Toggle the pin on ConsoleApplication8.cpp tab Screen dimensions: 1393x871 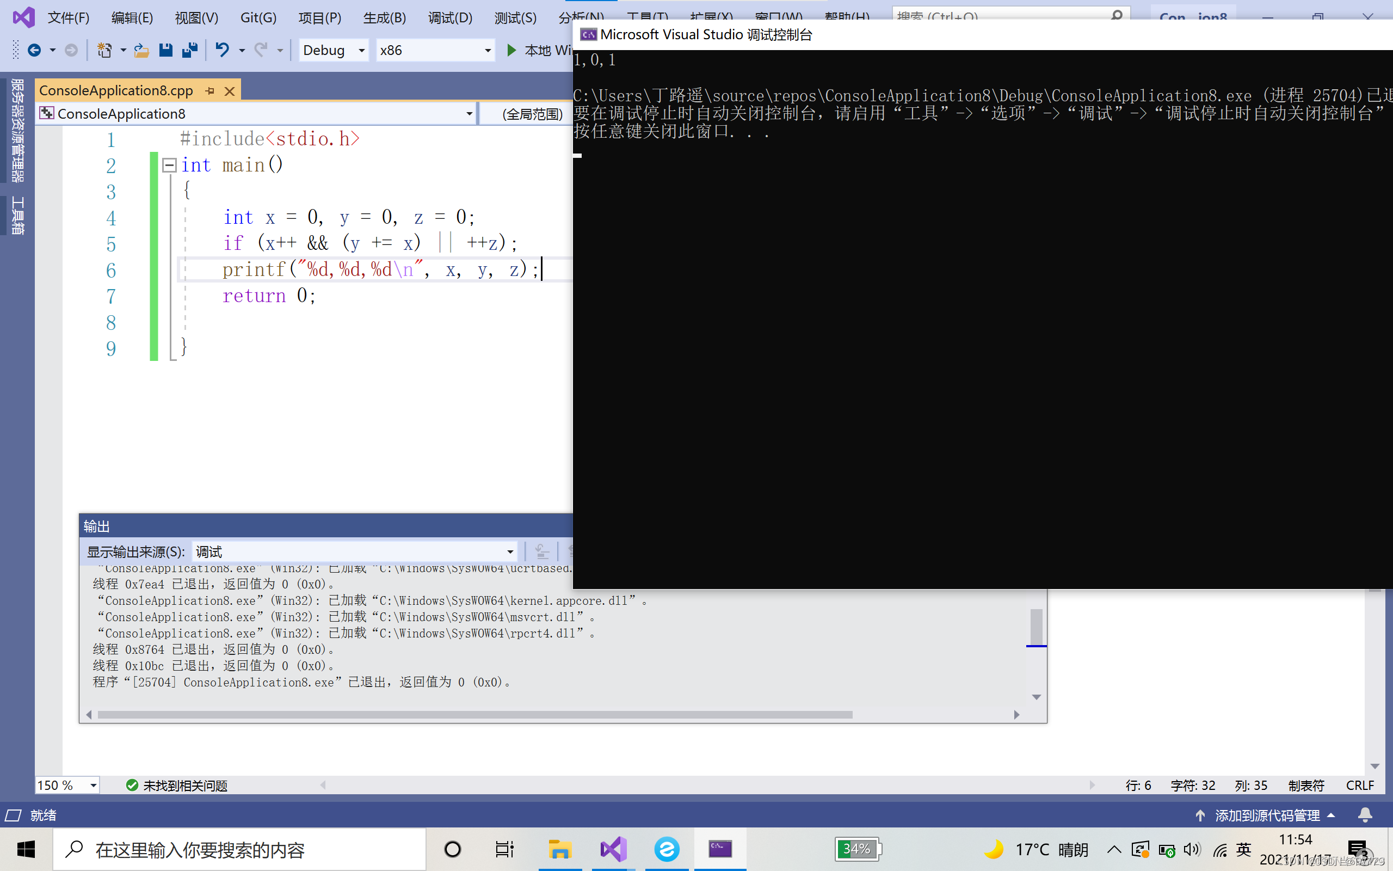coord(210,91)
